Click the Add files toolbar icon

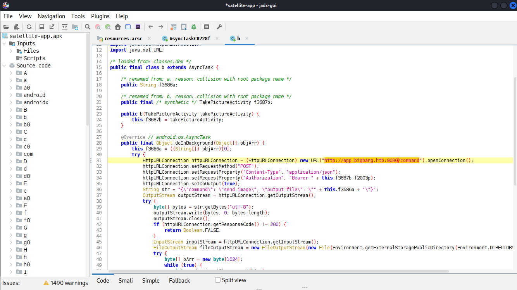pyautogui.click(x=17, y=27)
